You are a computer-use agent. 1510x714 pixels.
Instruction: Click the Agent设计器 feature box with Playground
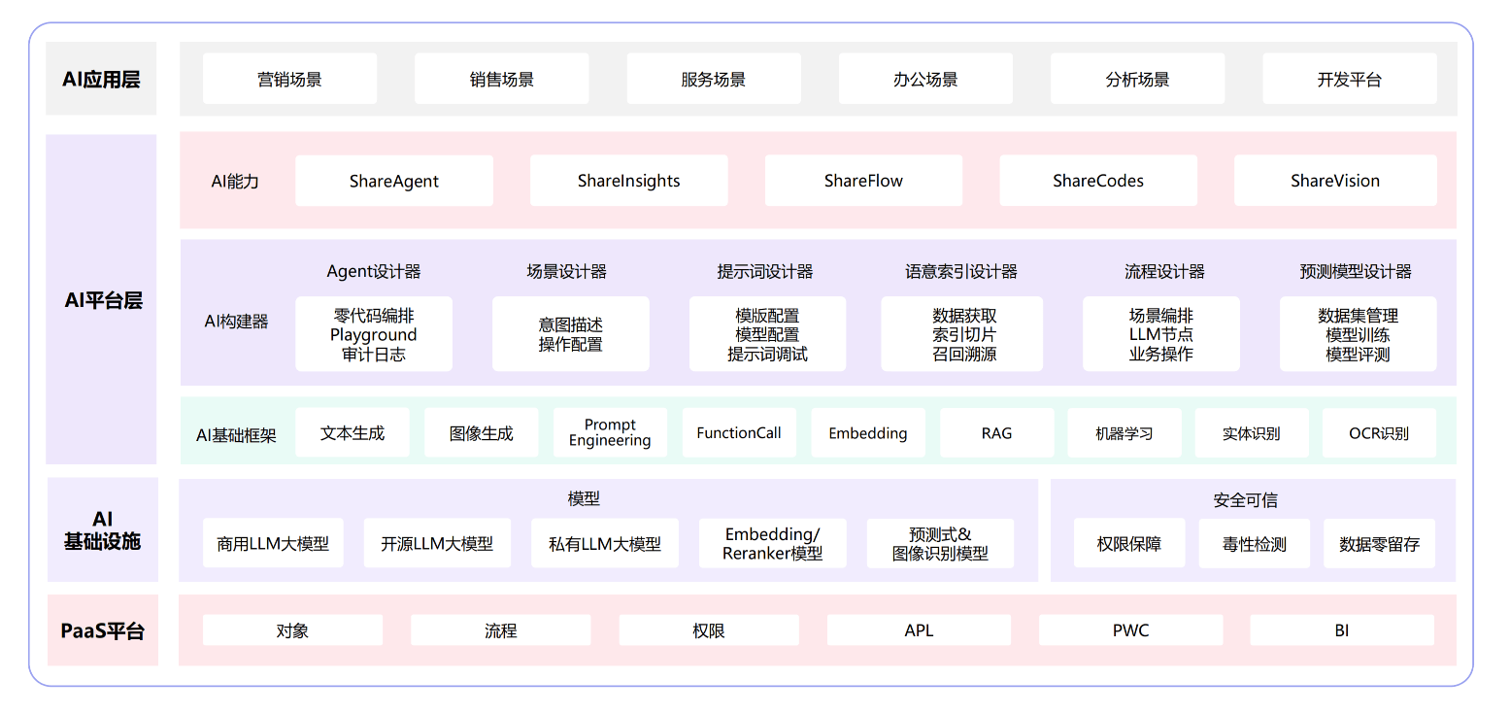pyautogui.click(x=374, y=335)
